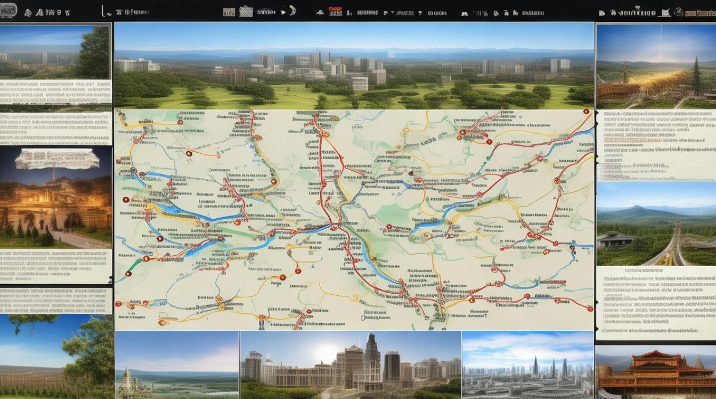Open the gray skyline photo under cloudy sky
Viewport: 716px width, 399px height.
pos(528,365)
